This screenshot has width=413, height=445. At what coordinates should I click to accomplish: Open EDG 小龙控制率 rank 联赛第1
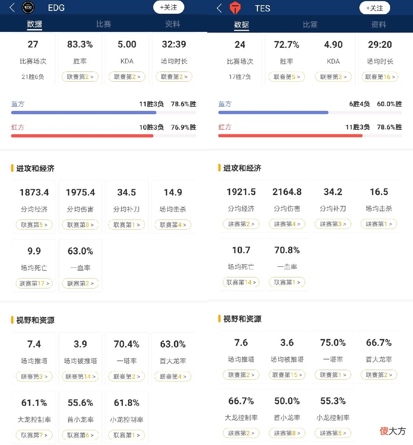127,435
